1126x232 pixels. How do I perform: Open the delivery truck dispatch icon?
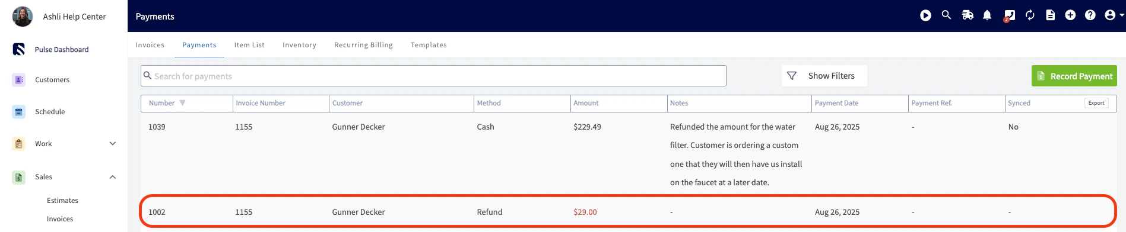pyautogui.click(x=968, y=15)
